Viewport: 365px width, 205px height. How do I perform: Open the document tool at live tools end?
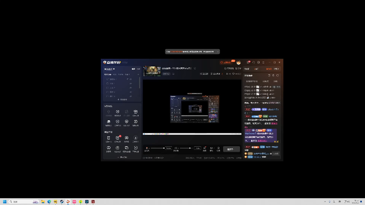[x=136, y=148]
